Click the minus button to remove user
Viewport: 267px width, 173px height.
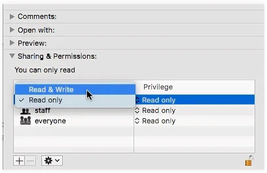(x=30, y=161)
